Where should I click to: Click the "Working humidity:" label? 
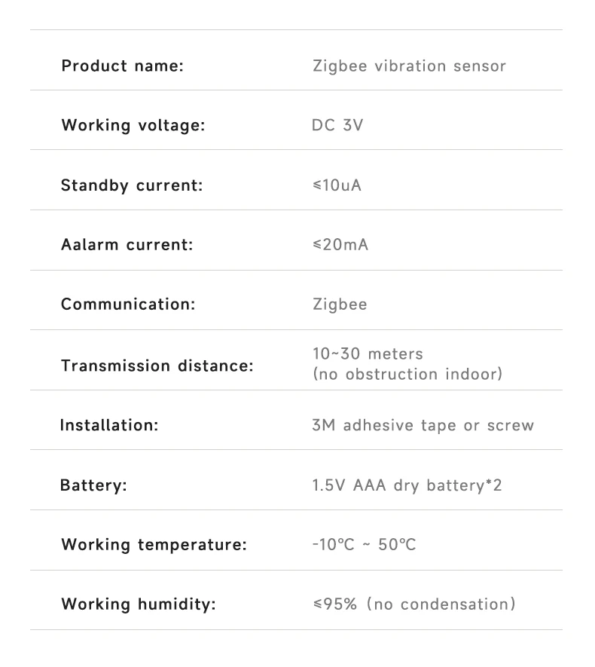pos(138,604)
